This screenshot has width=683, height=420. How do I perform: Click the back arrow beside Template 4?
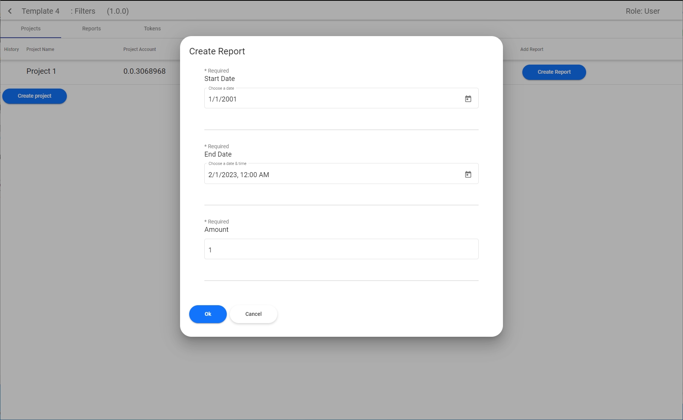coord(10,11)
